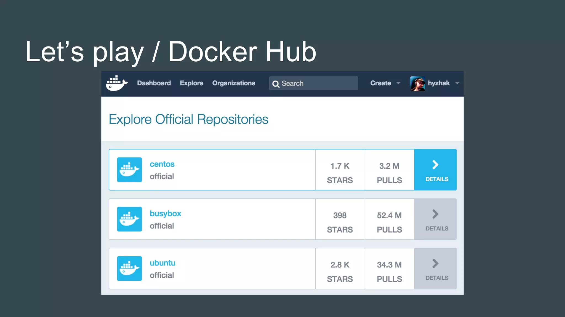Click the busybox details chevron icon
The image size is (565, 317).
coord(435,214)
